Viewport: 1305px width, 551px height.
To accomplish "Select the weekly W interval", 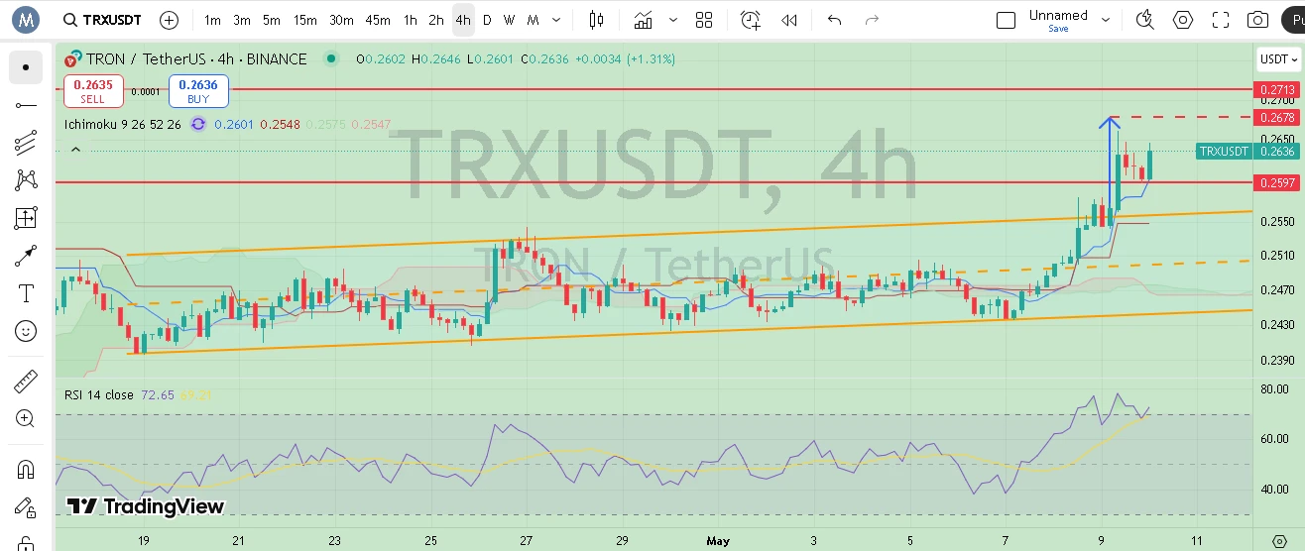I will click(x=509, y=20).
